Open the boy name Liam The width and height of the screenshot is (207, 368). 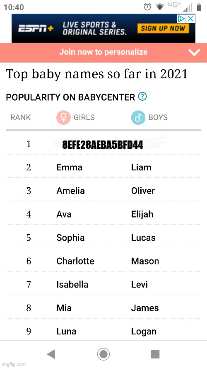[x=141, y=167]
